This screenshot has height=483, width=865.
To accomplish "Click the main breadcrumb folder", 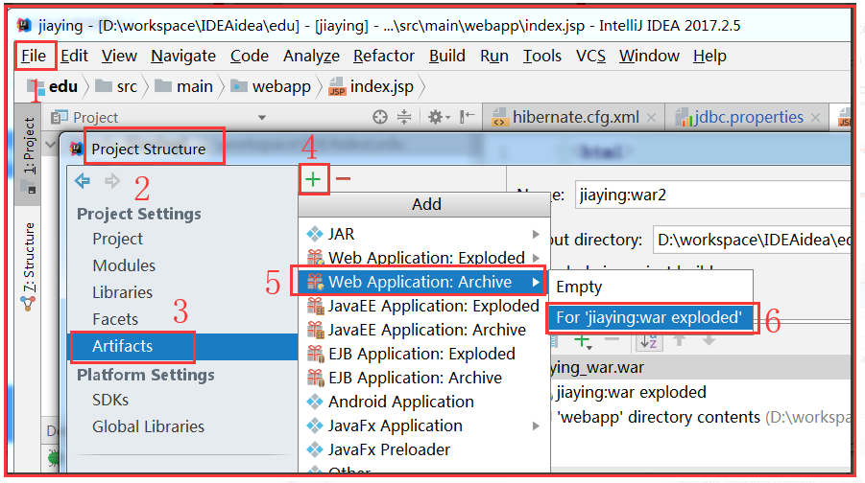I will 183,86.
